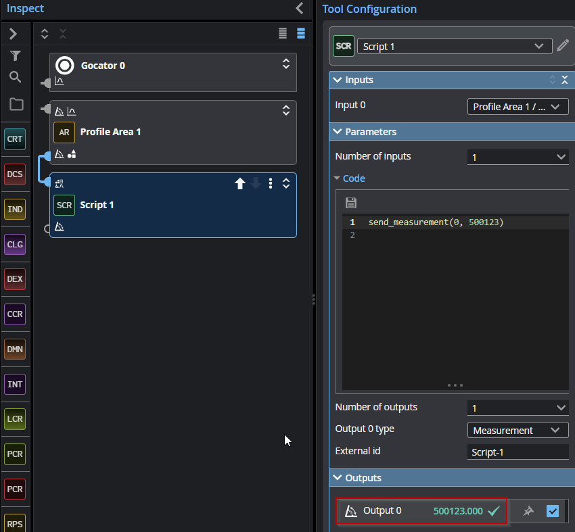Collapse the Code disclosure triangle
This screenshot has width=575, height=532.
[x=337, y=178]
